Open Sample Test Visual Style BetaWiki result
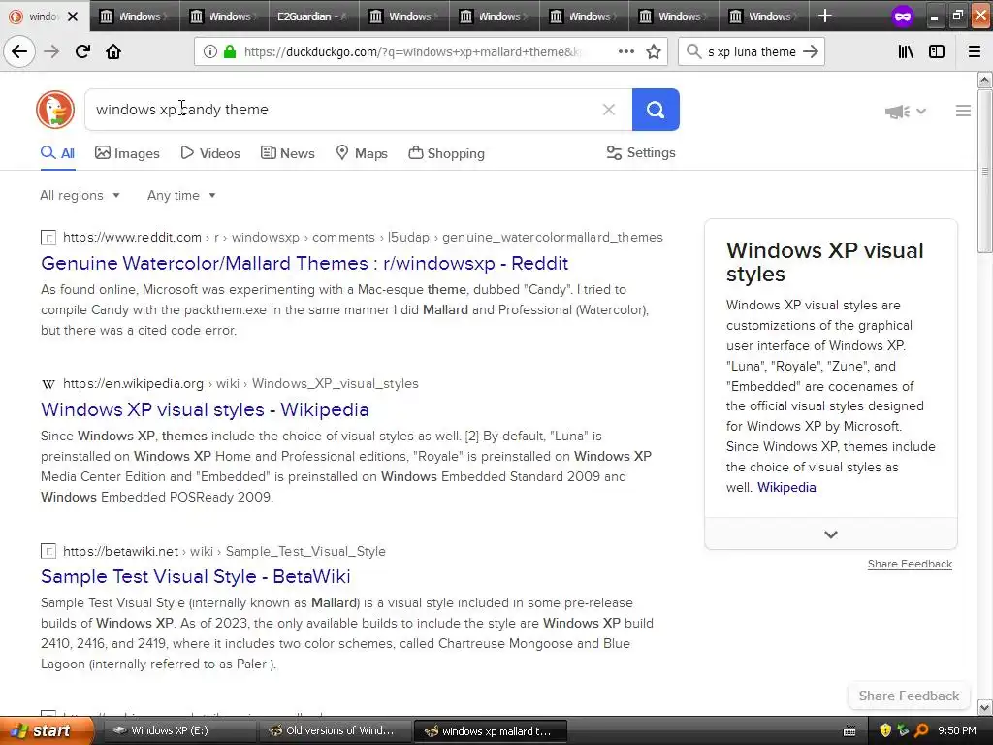The height and width of the screenshot is (745, 993). click(196, 576)
